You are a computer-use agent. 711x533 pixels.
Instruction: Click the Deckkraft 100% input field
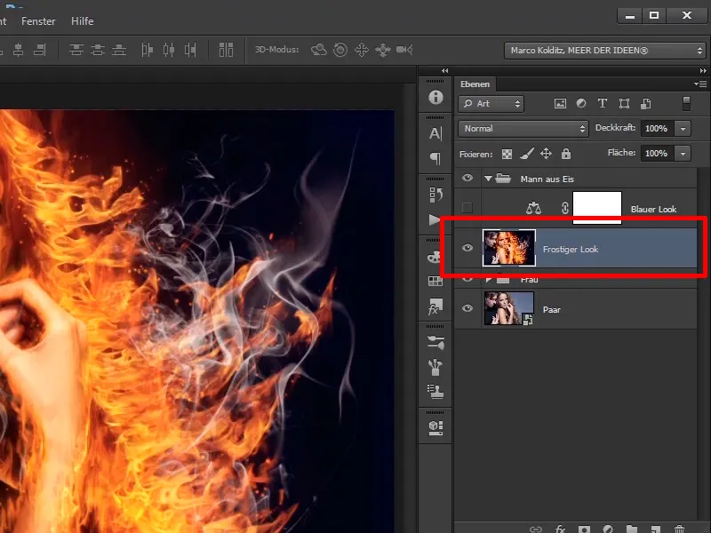pos(658,129)
